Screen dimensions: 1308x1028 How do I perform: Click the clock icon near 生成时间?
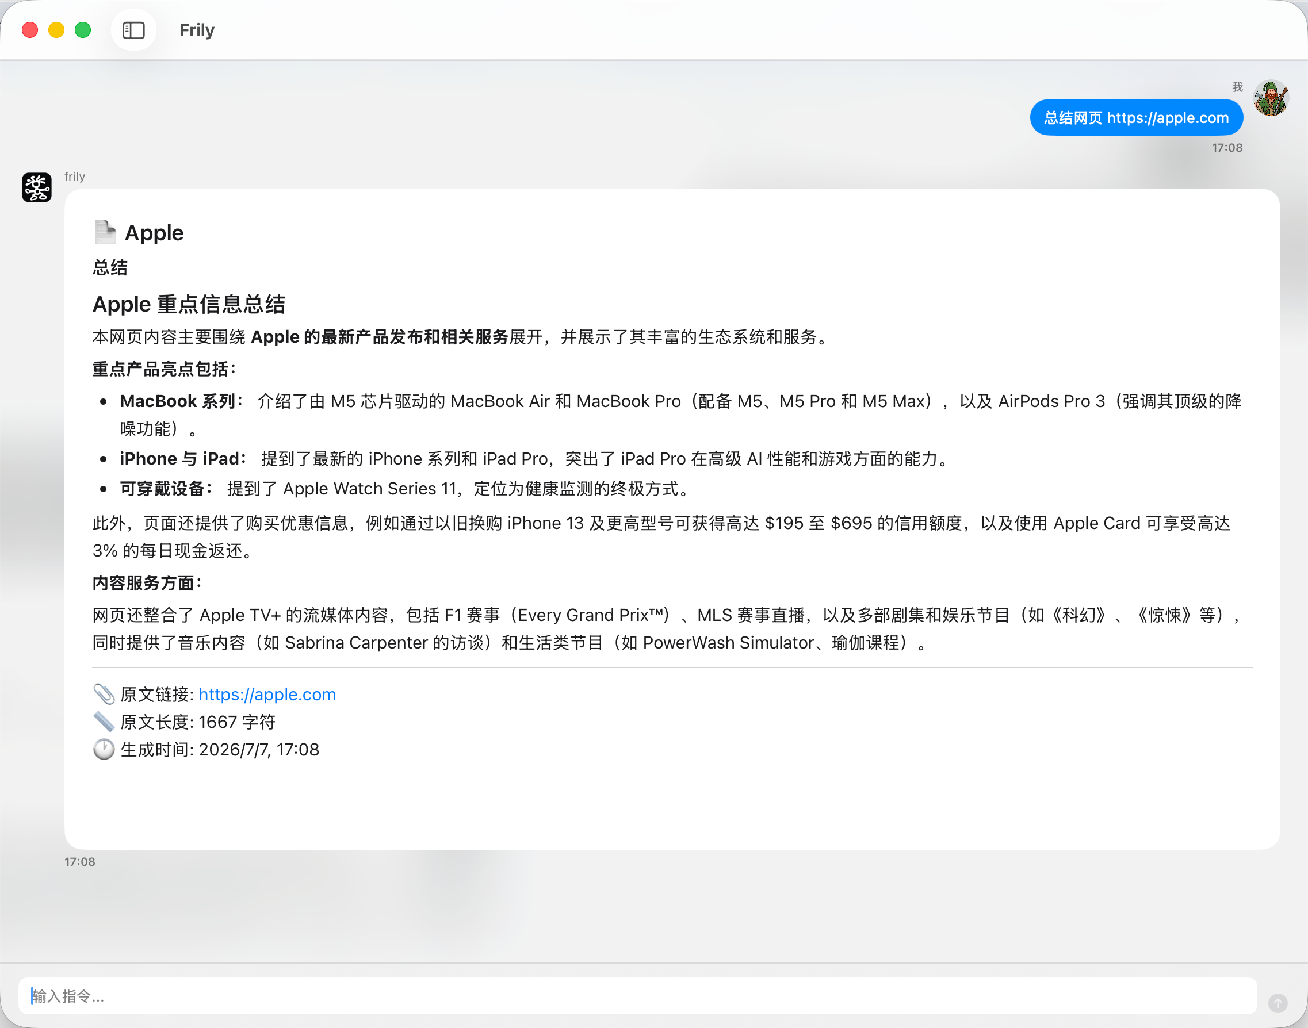click(x=104, y=749)
